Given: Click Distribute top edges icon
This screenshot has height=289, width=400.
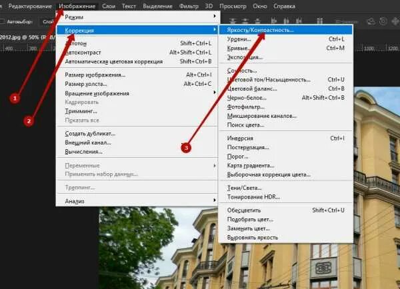Looking at the screenshot, I should (x=233, y=21).
